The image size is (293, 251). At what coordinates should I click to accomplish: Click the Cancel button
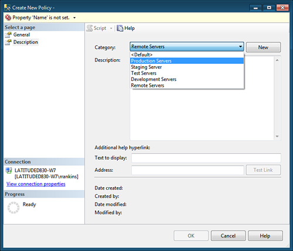coord(228,236)
